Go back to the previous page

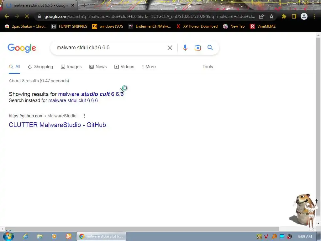7,16
